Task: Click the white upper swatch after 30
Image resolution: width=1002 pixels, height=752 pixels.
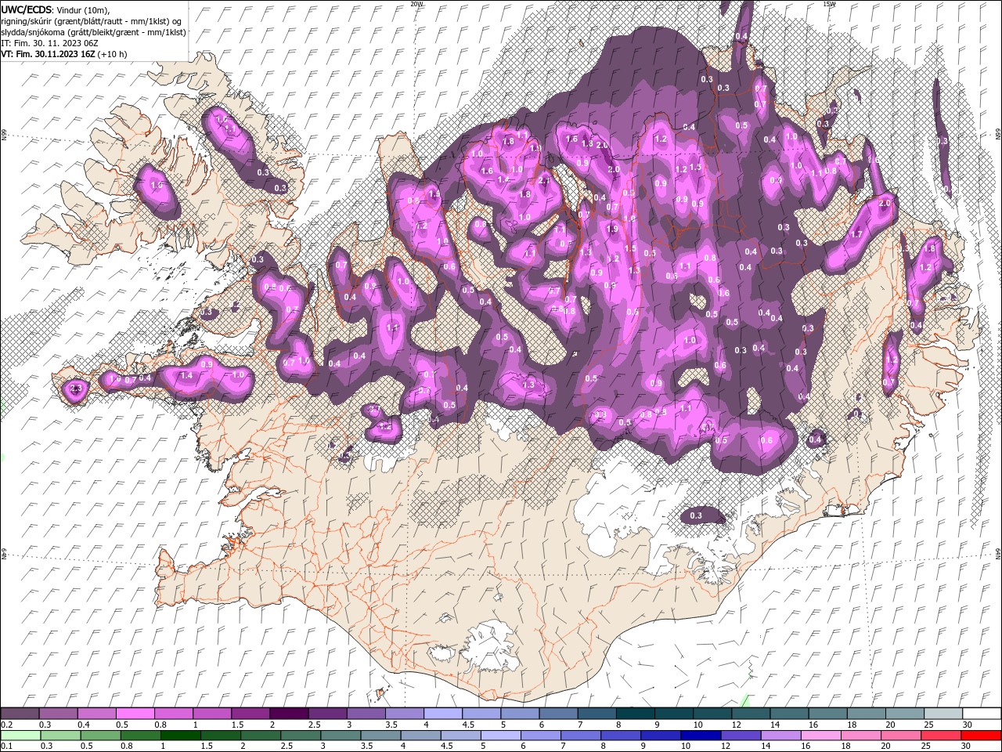Action: [982, 714]
